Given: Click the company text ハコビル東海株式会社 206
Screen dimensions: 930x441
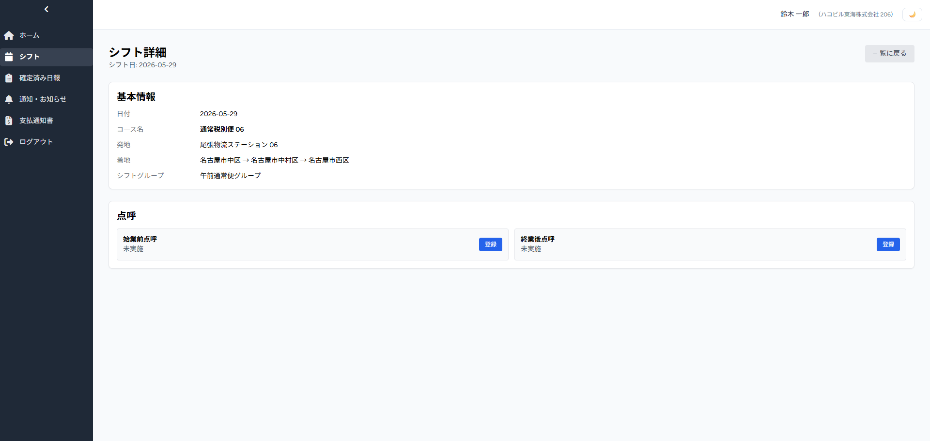Looking at the screenshot, I should (x=856, y=15).
